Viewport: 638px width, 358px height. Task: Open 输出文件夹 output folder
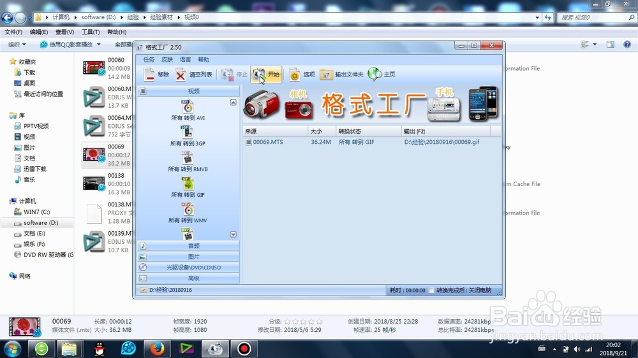(341, 75)
